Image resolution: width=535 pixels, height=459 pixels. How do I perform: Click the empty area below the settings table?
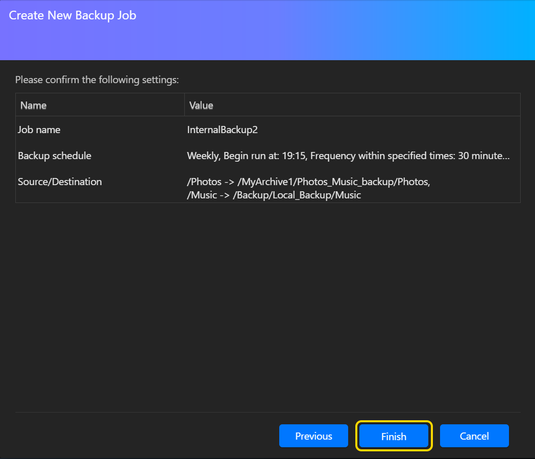pyautogui.click(x=267, y=306)
